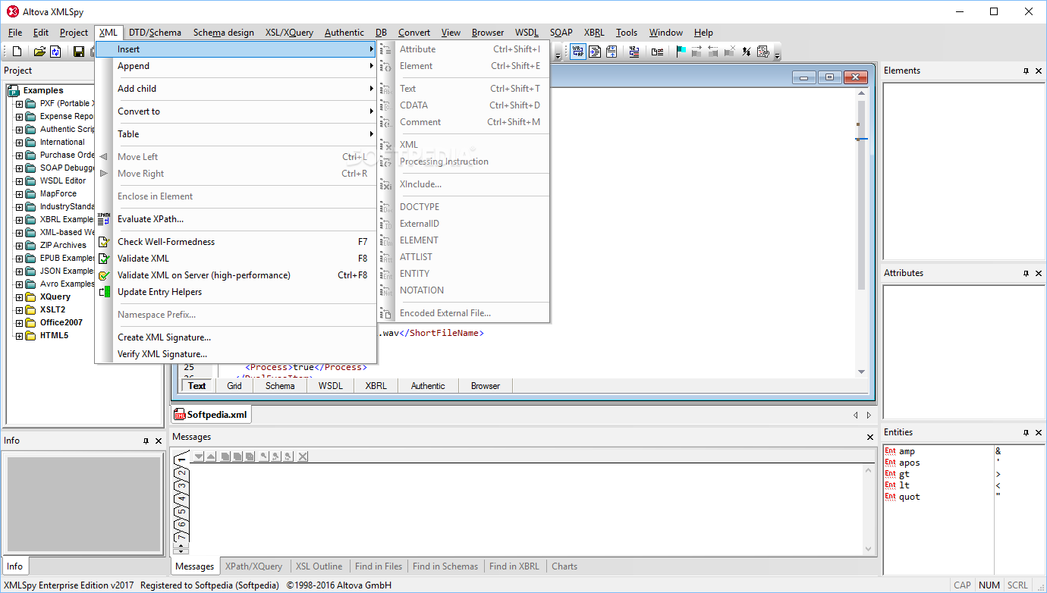The image size is (1047, 593).
Task: Switch to the Schema view tab
Action: pos(280,386)
